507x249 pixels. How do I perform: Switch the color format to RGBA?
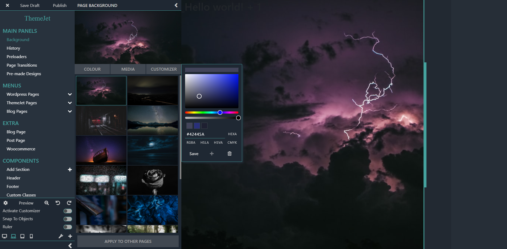(191, 142)
